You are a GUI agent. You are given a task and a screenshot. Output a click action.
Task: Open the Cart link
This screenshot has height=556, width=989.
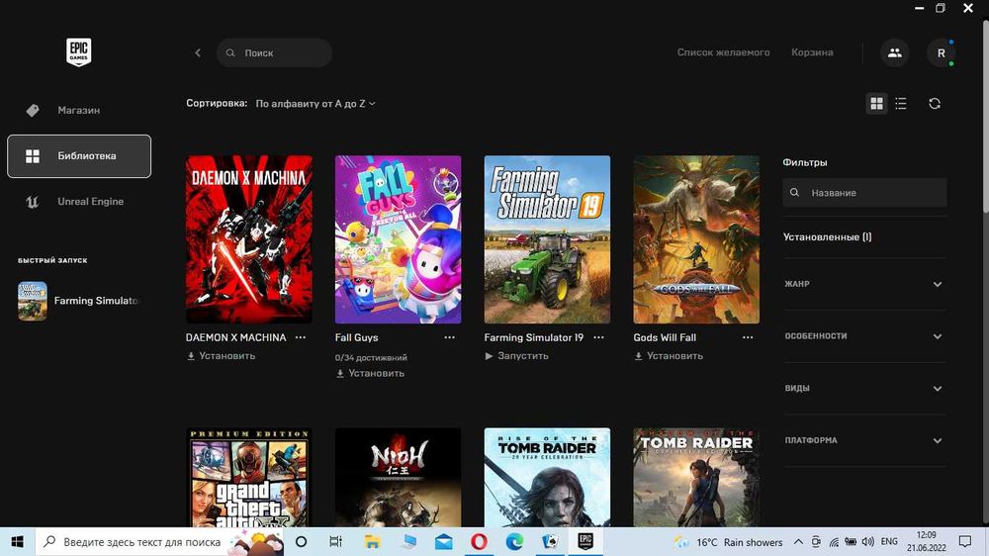click(x=812, y=52)
